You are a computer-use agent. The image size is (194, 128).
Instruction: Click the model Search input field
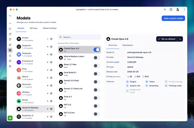pyautogui.click(x=79, y=37)
